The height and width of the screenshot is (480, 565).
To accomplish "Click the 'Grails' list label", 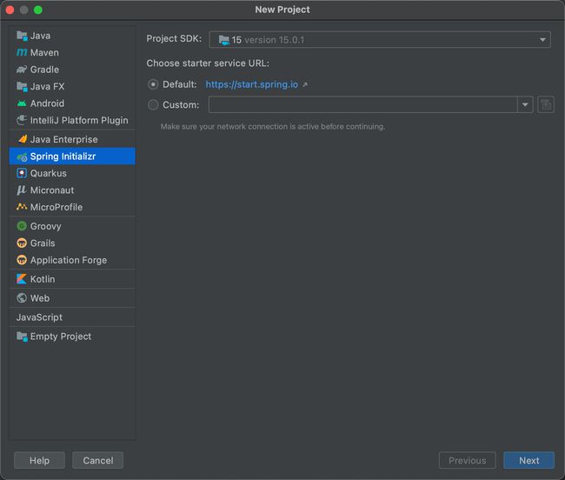I will tap(43, 243).
